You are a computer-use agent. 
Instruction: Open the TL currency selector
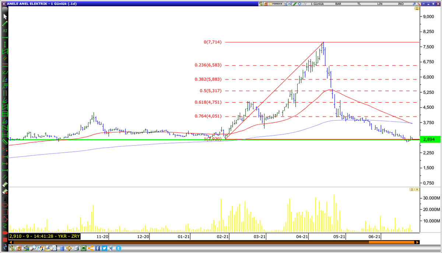(x=359, y=4)
